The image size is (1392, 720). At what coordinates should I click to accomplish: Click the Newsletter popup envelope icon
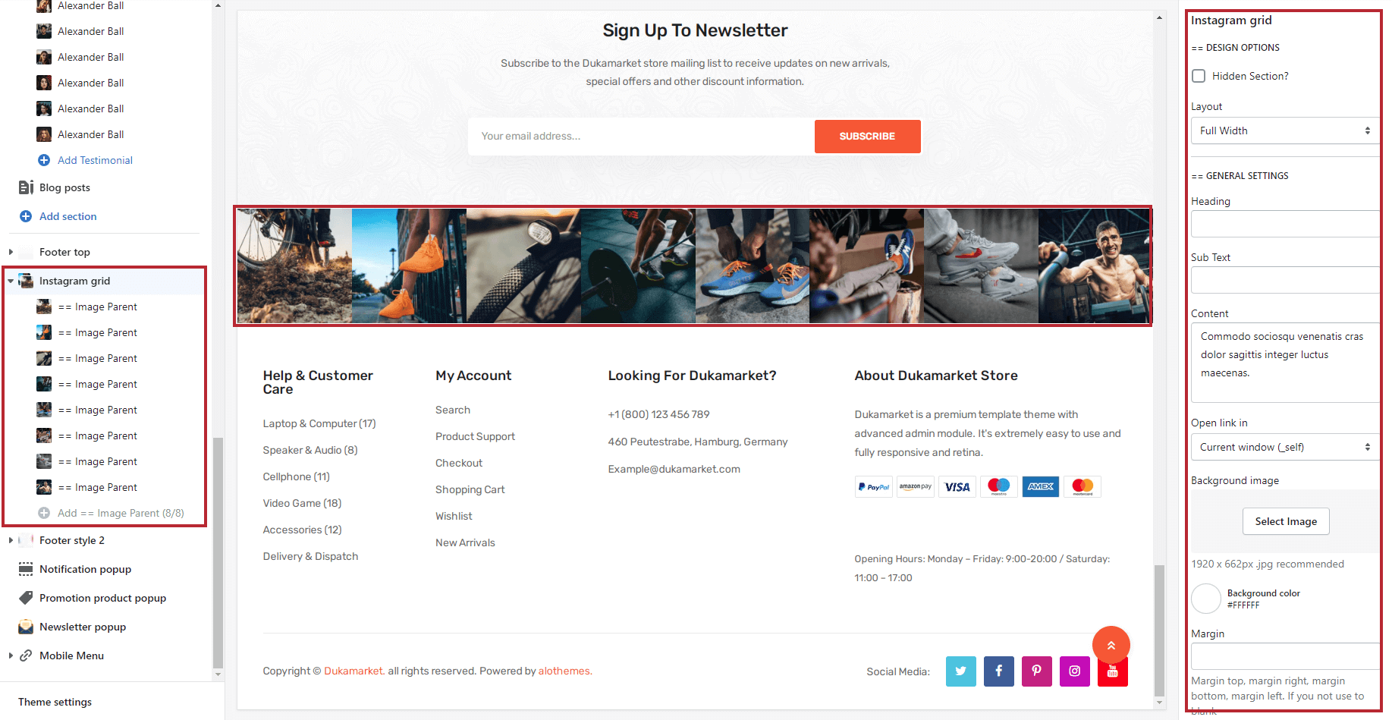pyautogui.click(x=26, y=627)
